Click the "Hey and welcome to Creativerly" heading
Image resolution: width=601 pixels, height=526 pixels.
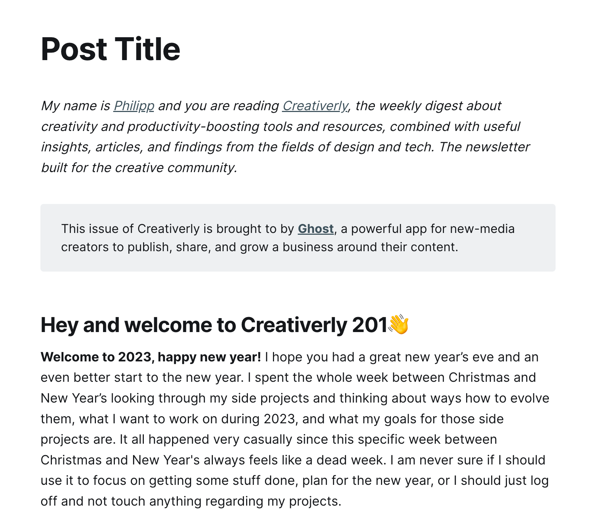click(225, 325)
